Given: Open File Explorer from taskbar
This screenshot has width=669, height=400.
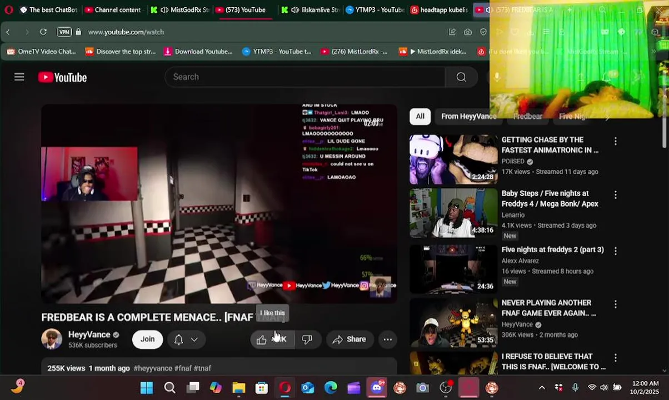Looking at the screenshot, I should pyautogui.click(x=238, y=388).
